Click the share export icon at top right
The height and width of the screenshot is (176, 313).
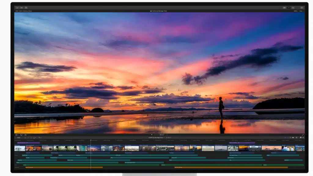pos(302,8)
